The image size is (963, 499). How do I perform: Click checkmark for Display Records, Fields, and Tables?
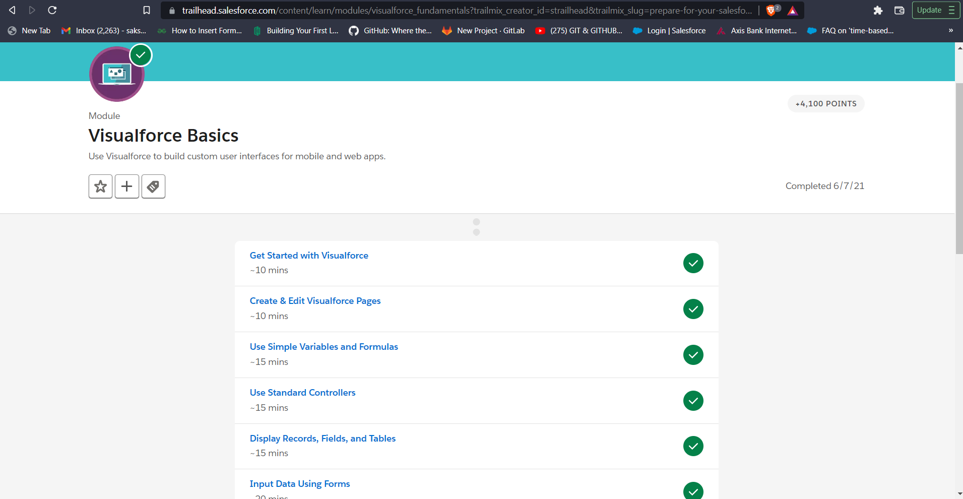coord(693,446)
